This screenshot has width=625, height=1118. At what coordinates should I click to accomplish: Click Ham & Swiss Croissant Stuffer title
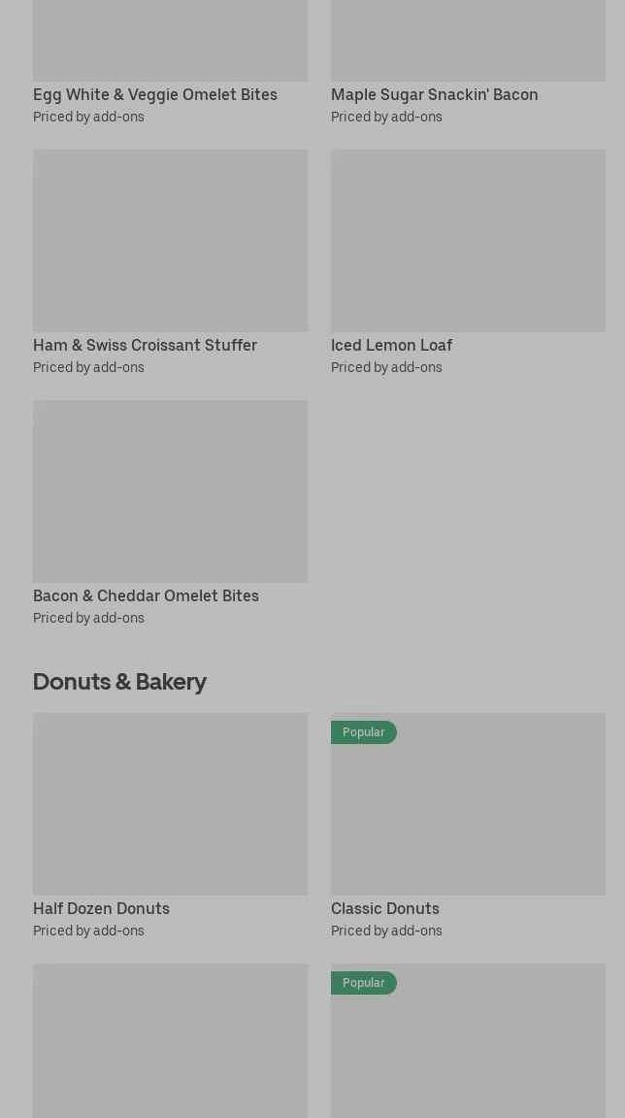click(x=145, y=345)
